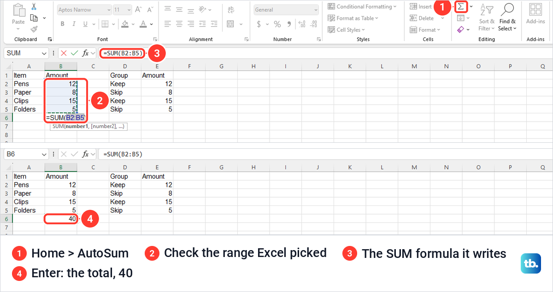553x292 pixels.
Task: Apply Comma Style
Action: click(289, 24)
